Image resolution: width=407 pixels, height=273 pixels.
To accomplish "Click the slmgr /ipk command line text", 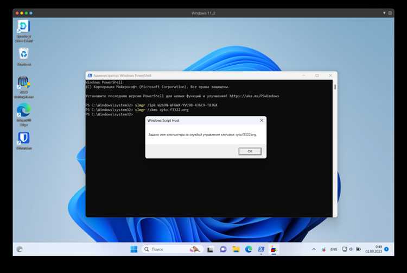I will click(x=176, y=105).
